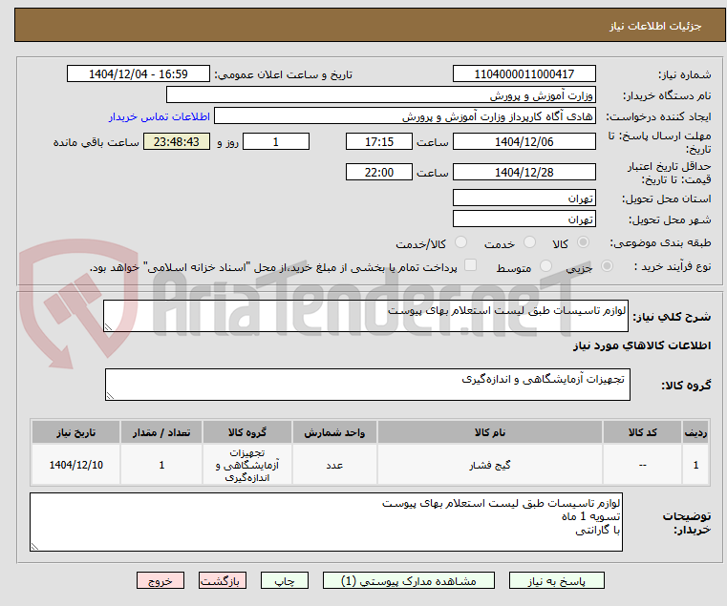
Task: Click the 'تعداد / مقدار' column header
Action: point(161,432)
